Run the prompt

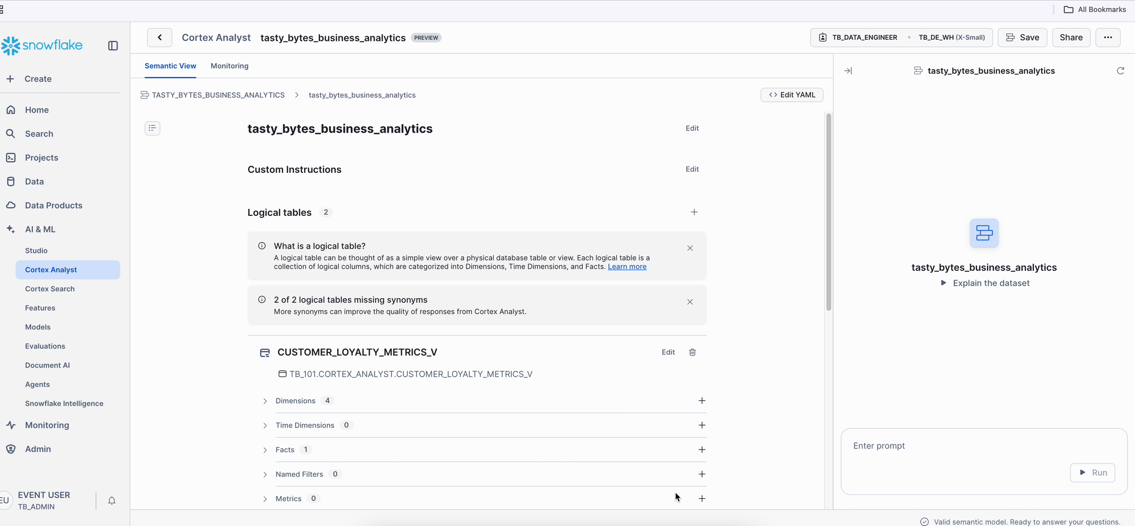1092,473
